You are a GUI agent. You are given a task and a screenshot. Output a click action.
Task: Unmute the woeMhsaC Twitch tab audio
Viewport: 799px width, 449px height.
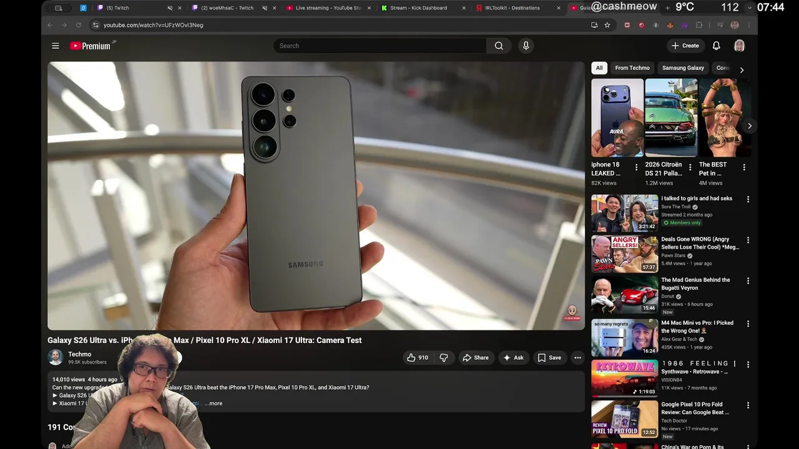(x=265, y=8)
